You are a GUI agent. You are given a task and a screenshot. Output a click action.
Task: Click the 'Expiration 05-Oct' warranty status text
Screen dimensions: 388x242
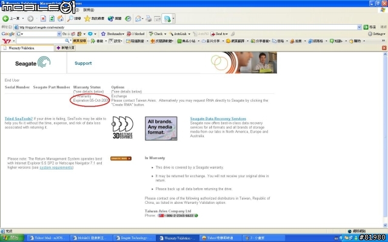pyautogui.click(x=91, y=100)
